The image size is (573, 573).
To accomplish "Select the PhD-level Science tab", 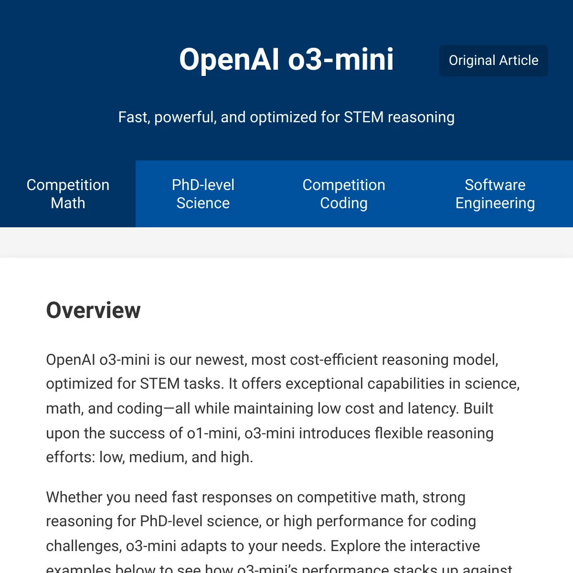I will [203, 194].
